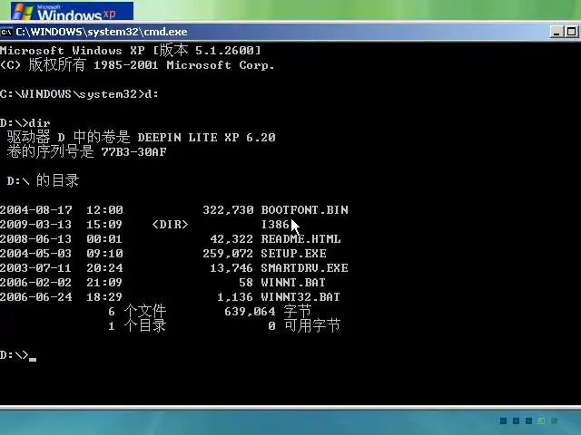Click the date 2009-03-13

tap(36, 225)
